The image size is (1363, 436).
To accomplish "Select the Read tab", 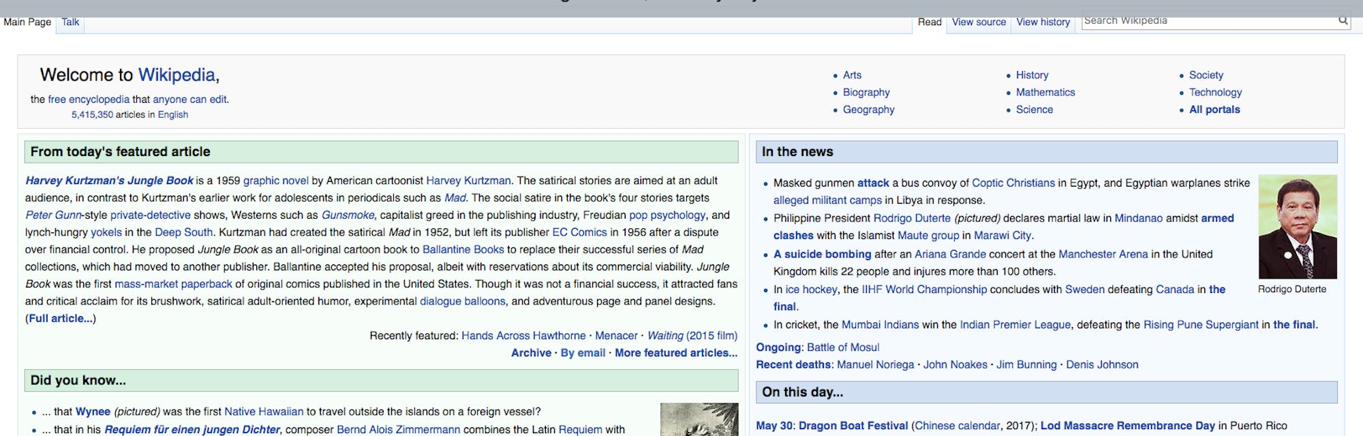I will [930, 22].
